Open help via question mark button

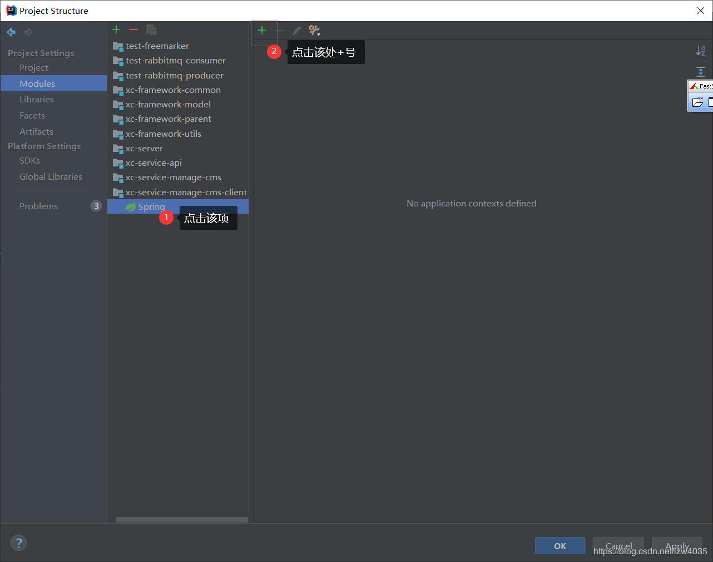(x=18, y=543)
